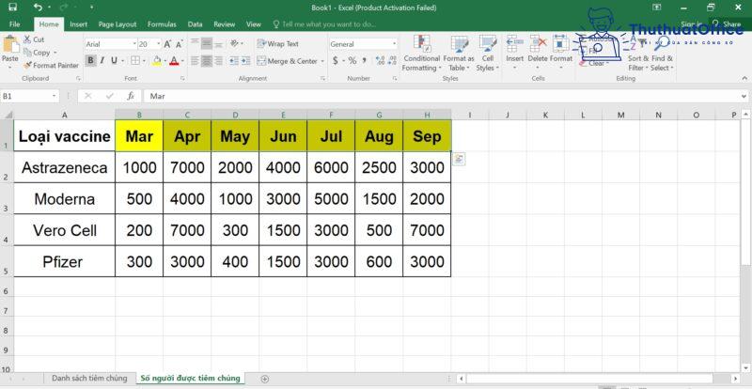Toggle Italic formatting
The image size is (752, 389).
click(x=102, y=60)
